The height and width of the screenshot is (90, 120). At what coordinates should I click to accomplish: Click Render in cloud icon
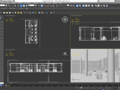click(104, 5)
